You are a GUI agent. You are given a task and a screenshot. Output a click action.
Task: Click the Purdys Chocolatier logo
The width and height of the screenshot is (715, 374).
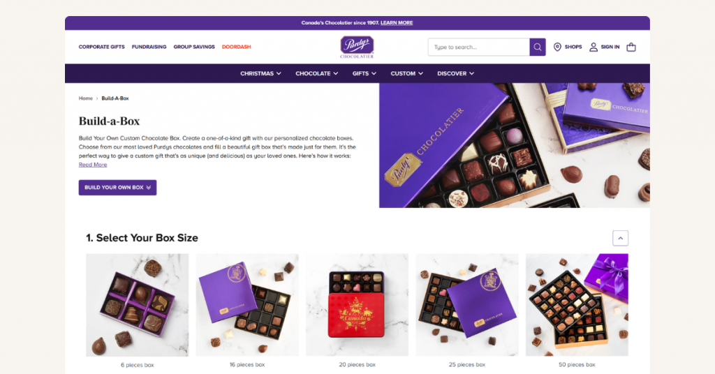pos(357,47)
